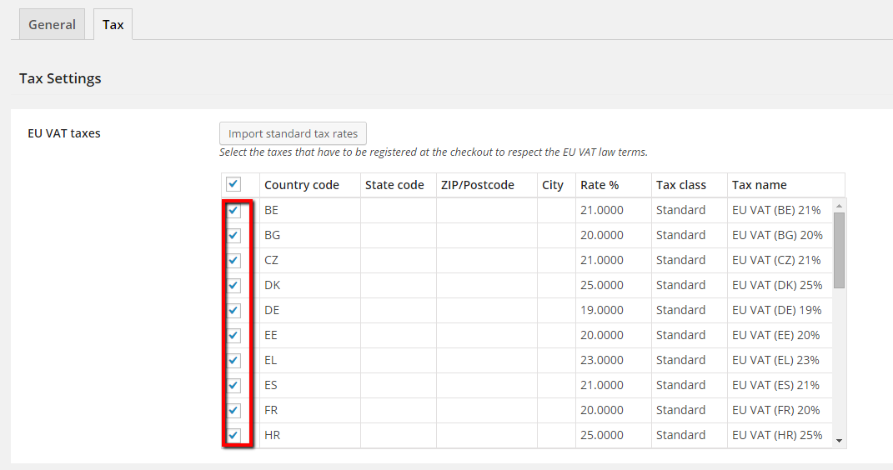Uncheck the BE tax rate checkbox
Image resolution: width=893 pixels, height=470 pixels.
[x=233, y=210]
